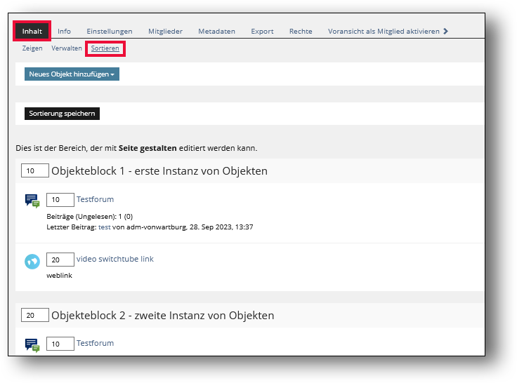Click position field of video switchtube link

pyautogui.click(x=60, y=260)
